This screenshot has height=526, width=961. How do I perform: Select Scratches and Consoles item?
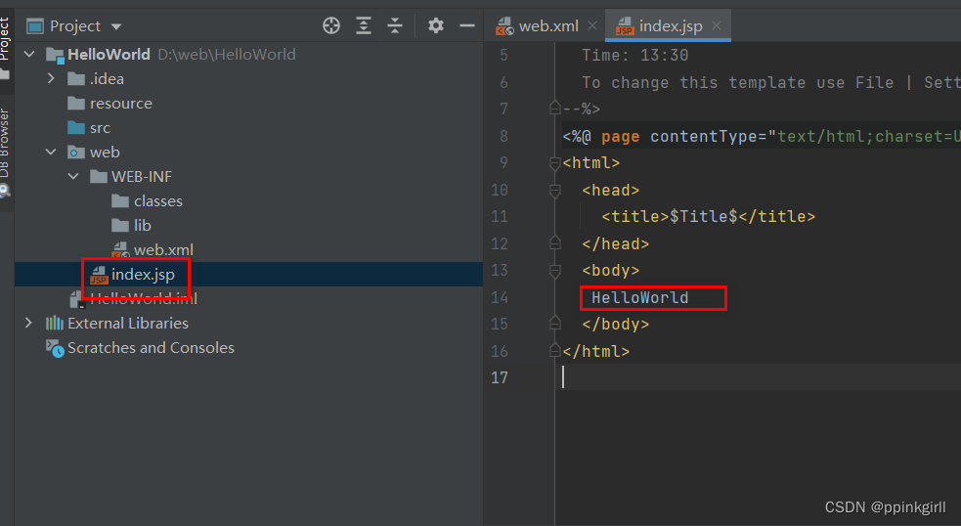151,348
